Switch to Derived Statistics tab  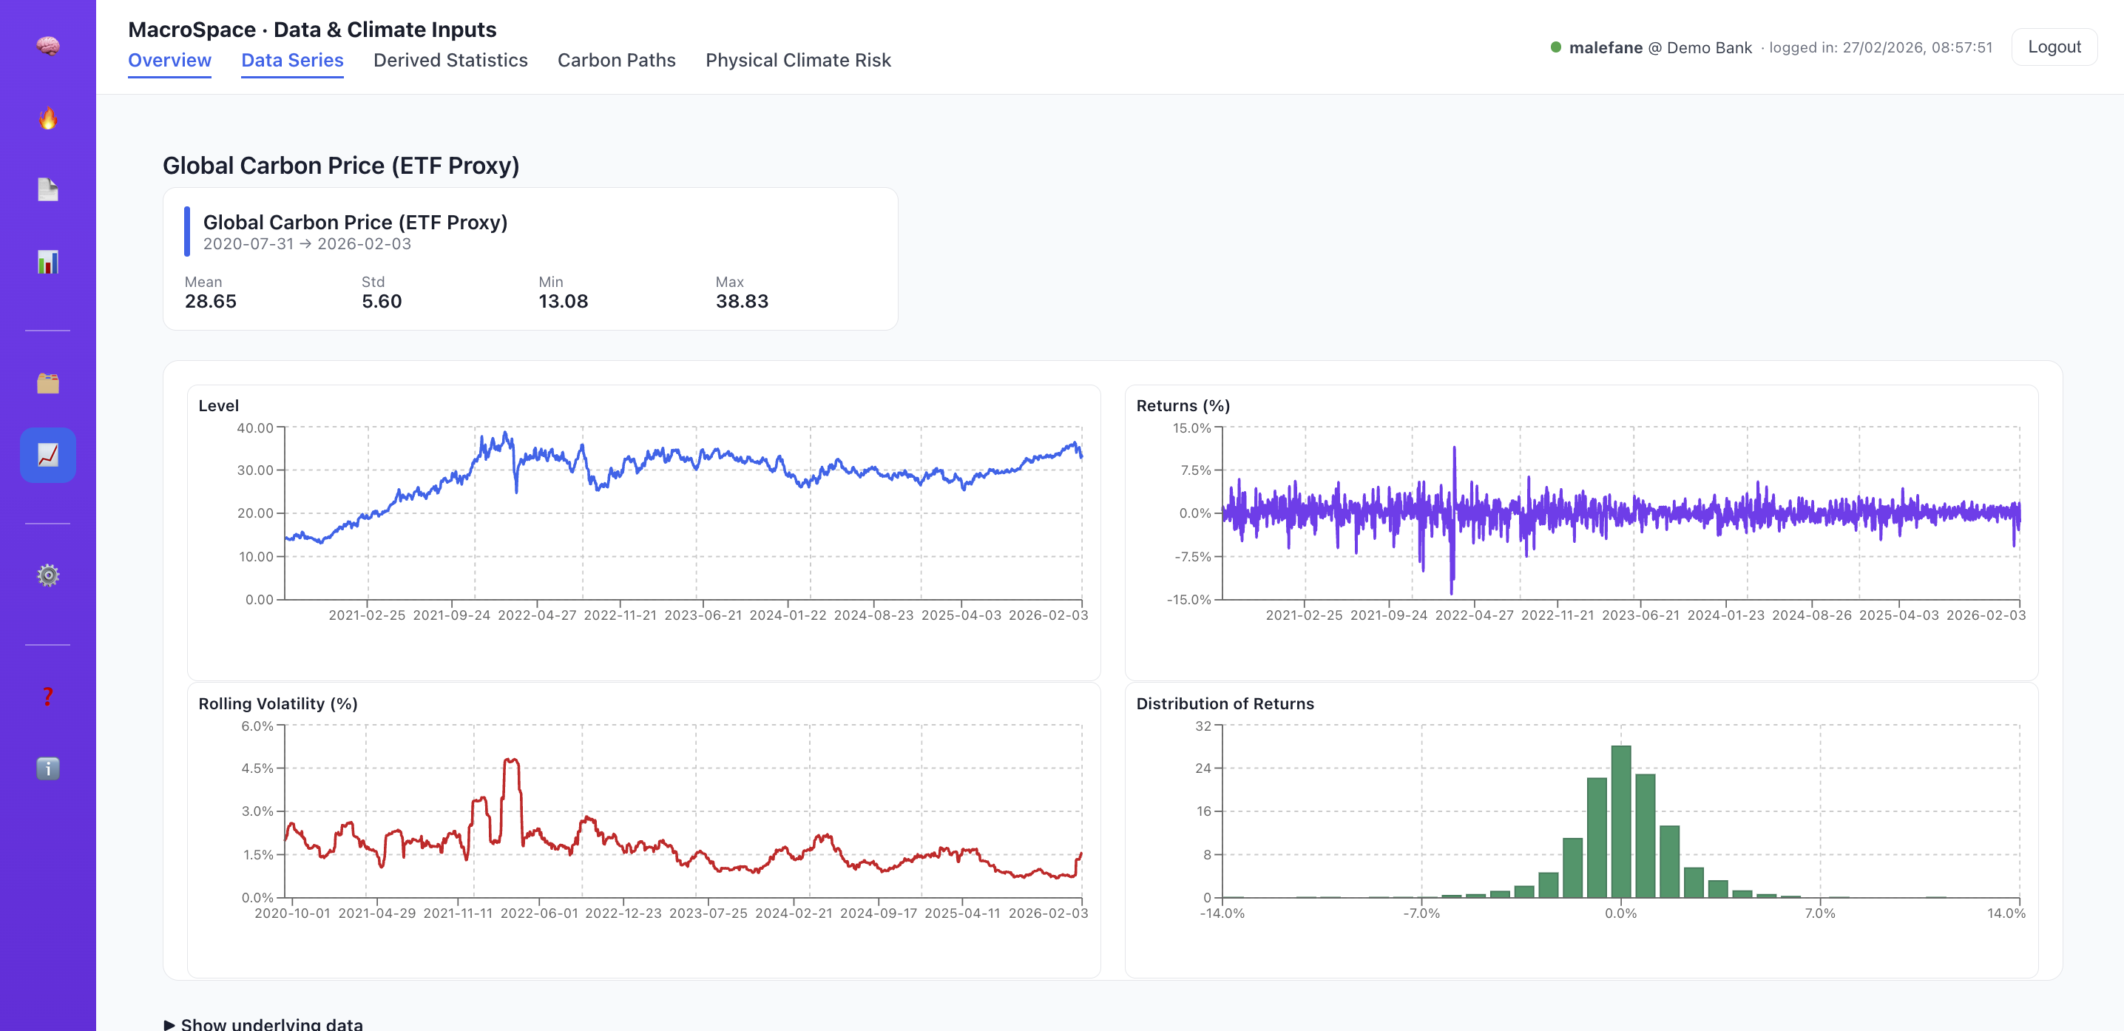tap(450, 60)
